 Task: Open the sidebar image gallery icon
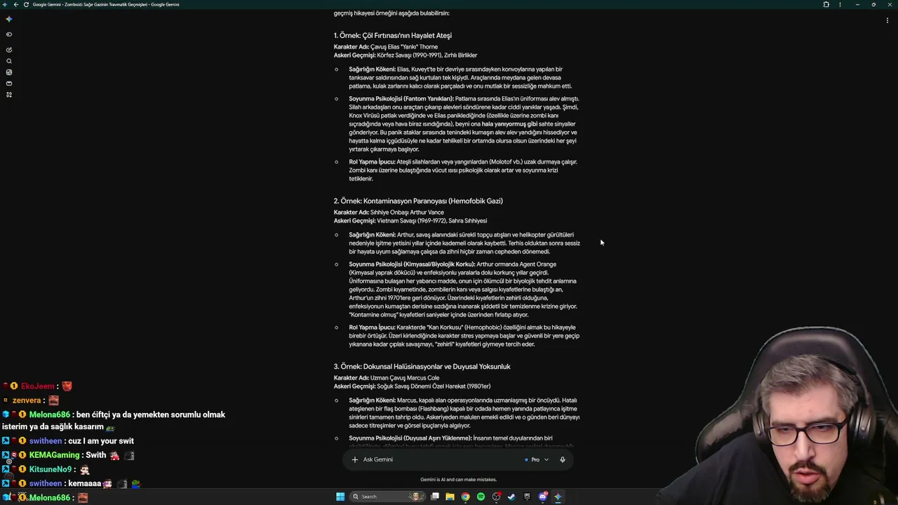pos(8,72)
